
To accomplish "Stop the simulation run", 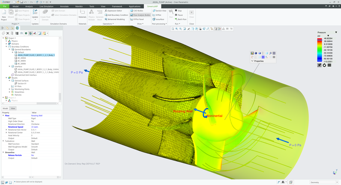I will 178,11.
